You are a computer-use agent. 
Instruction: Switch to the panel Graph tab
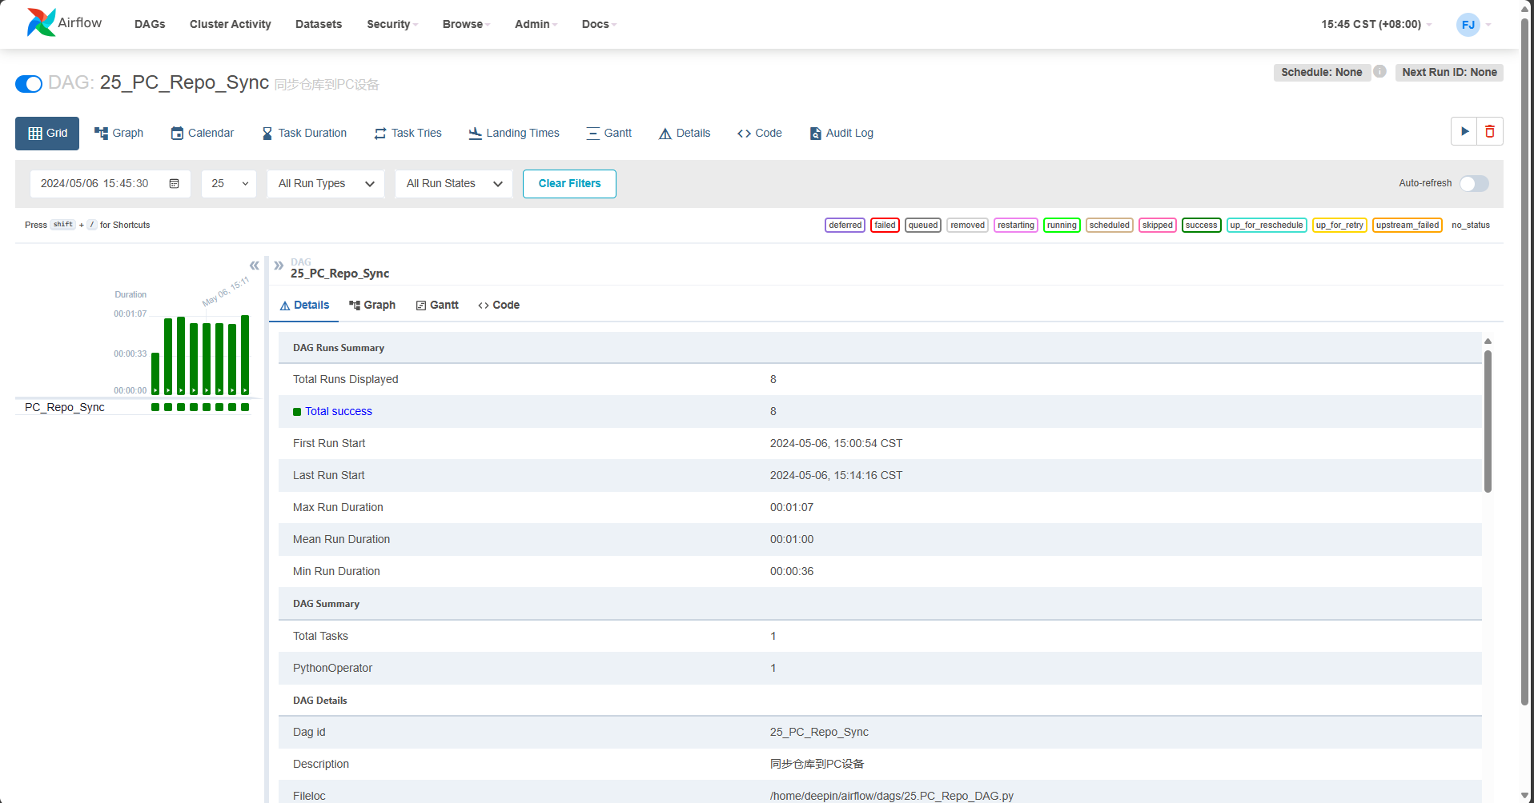click(x=372, y=306)
